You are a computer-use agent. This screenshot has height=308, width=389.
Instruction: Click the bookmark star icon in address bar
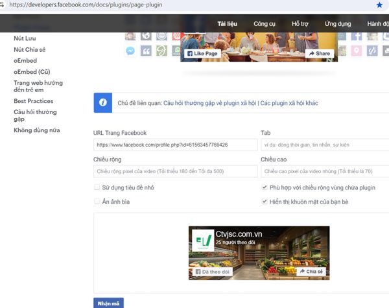(x=379, y=5)
